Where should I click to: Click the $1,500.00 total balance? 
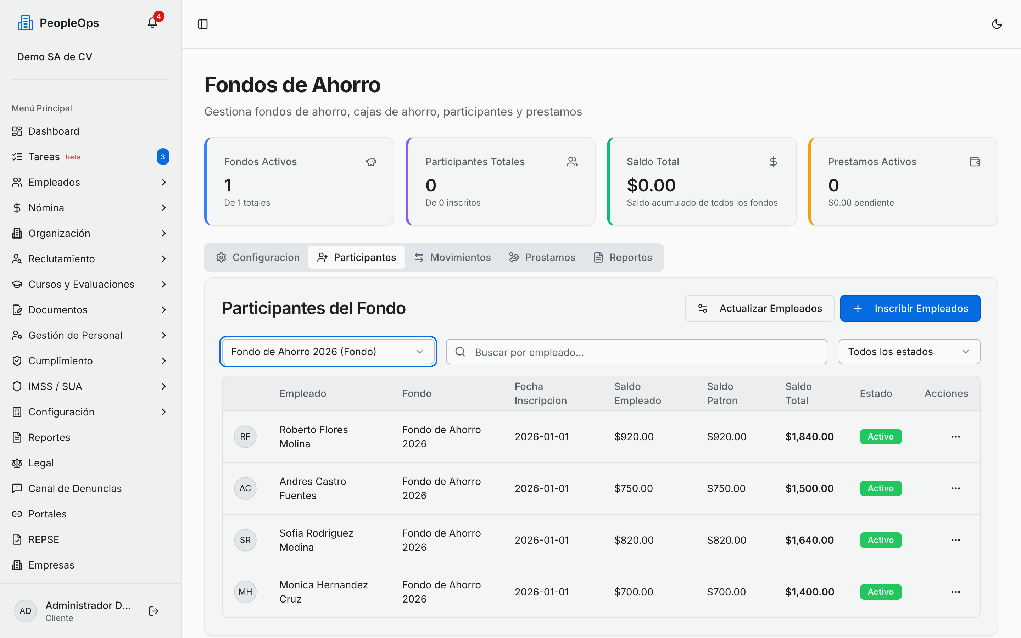pyautogui.click(x=809, y=488)
